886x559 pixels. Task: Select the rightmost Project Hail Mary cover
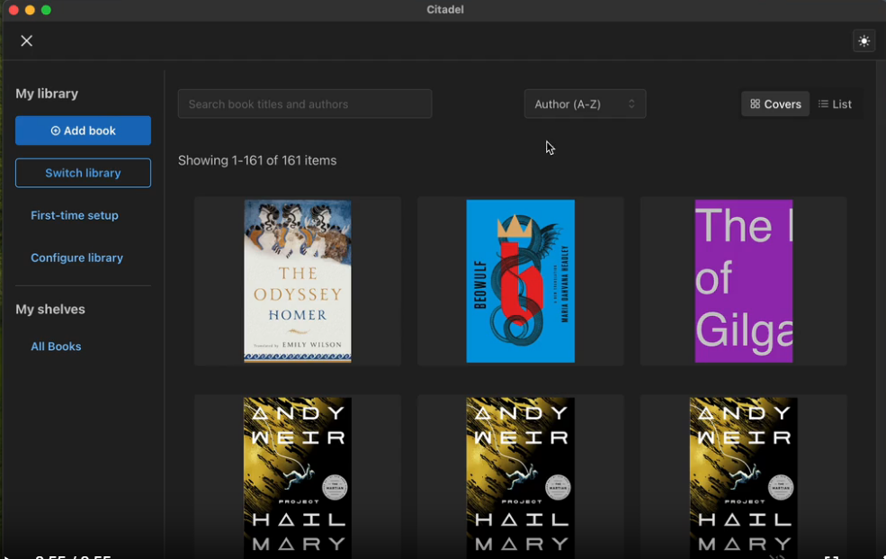743,477
